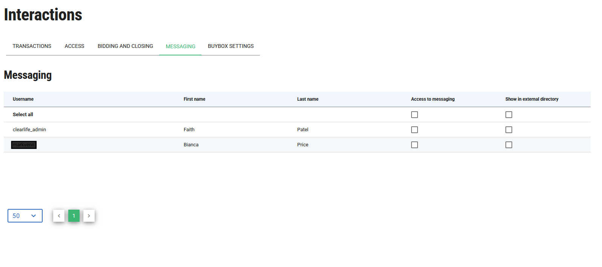
Task: Go to the next page arrow
Action: click(x=89, y=216)
